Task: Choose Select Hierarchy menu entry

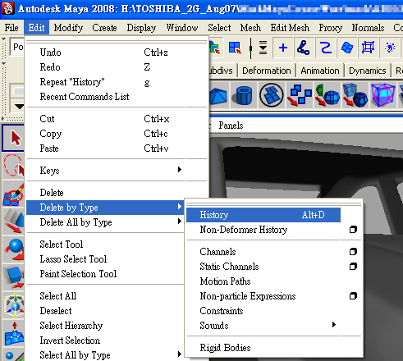Action: [x=105, y=326]
